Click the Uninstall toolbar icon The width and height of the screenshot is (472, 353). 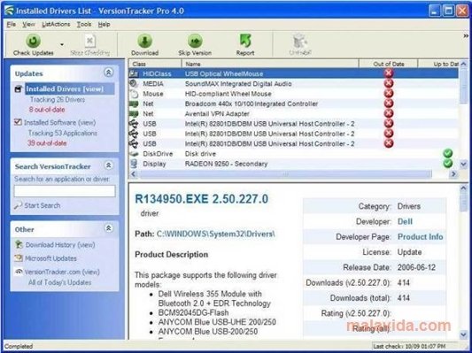pos(300,41)
